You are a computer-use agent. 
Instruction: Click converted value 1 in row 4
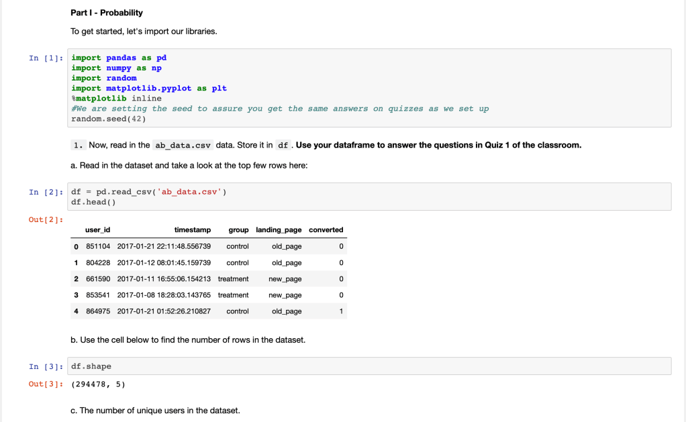(x=341, y=311)
